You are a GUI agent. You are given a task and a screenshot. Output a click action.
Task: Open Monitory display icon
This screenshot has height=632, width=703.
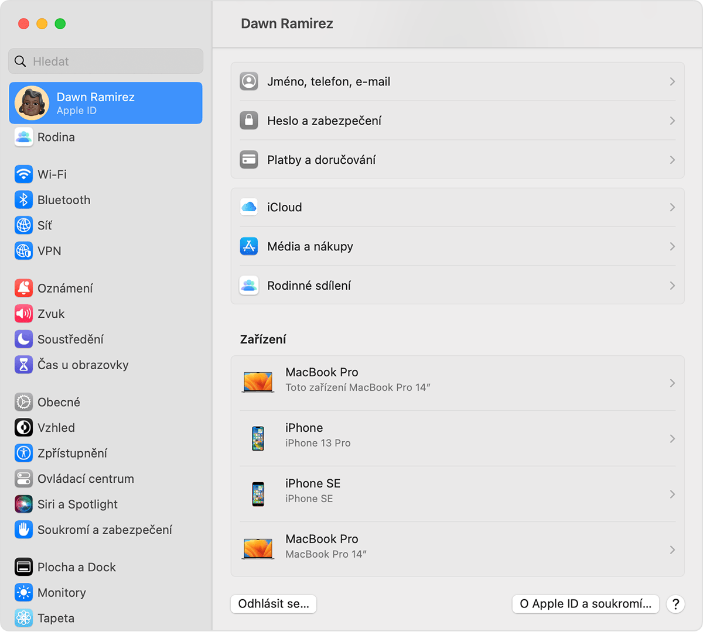[x=23, y=593]
